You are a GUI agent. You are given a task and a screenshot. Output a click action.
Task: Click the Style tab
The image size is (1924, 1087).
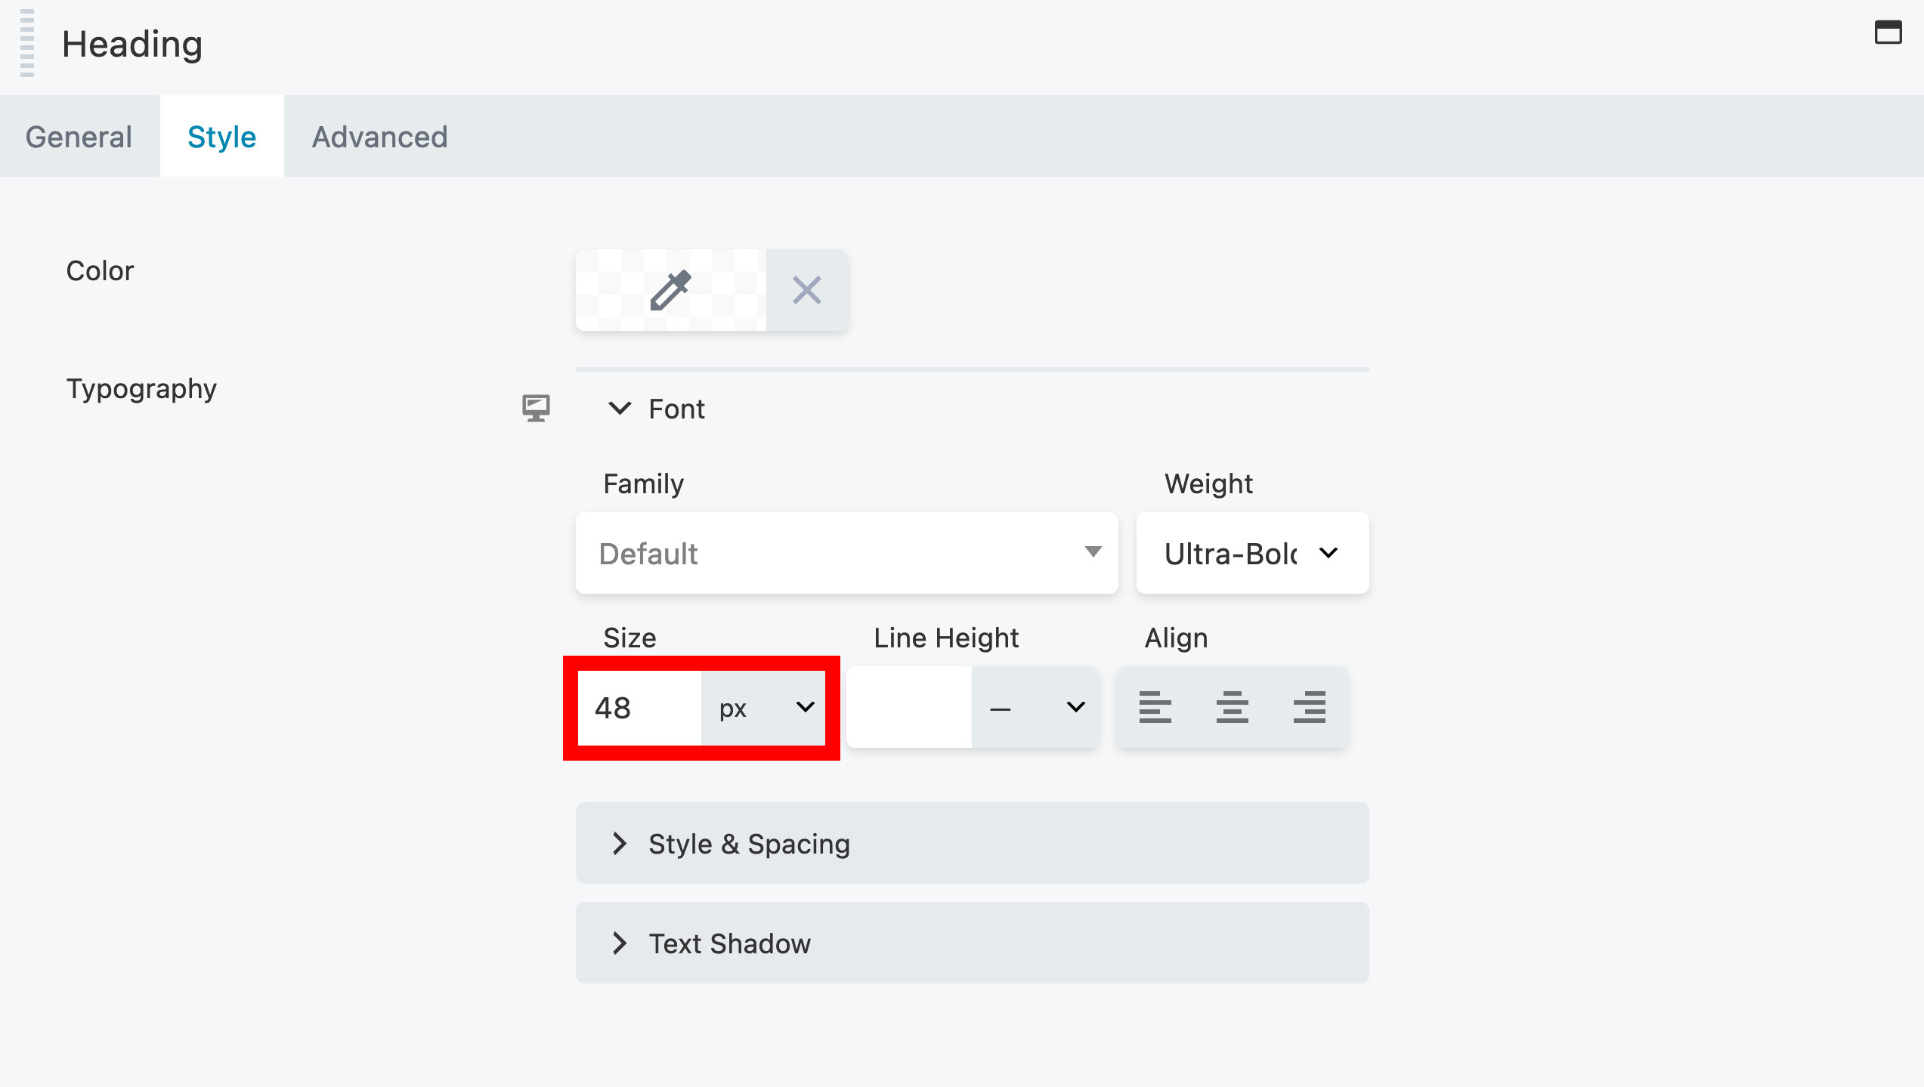point(222,136)
